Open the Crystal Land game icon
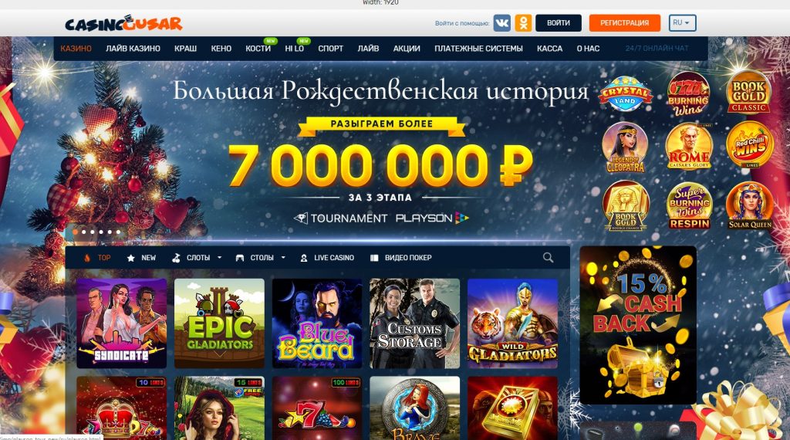This screenshot has height=440, width=790. pyautogui.click(x=625, y=94)
